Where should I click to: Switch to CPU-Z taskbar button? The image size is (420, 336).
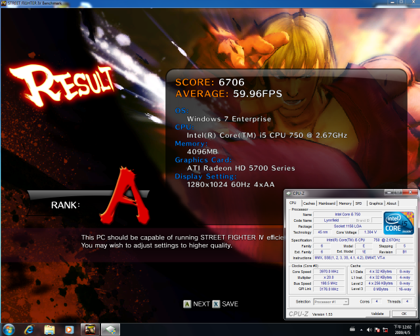110,329
